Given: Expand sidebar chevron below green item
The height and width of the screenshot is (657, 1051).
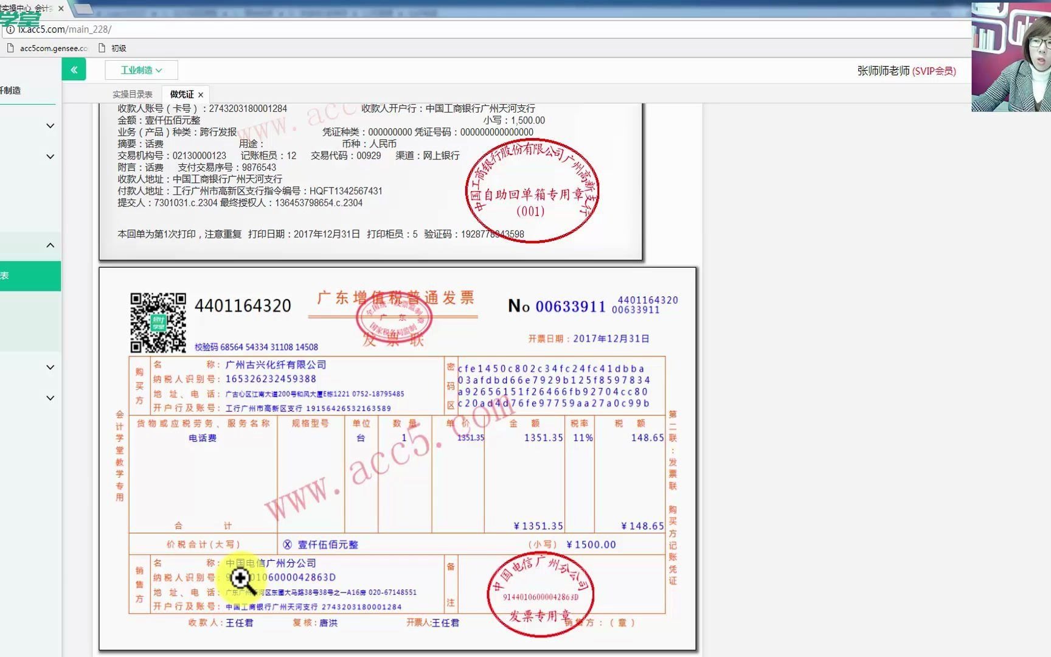Looking at the screenshot, I should click(50, 367).
